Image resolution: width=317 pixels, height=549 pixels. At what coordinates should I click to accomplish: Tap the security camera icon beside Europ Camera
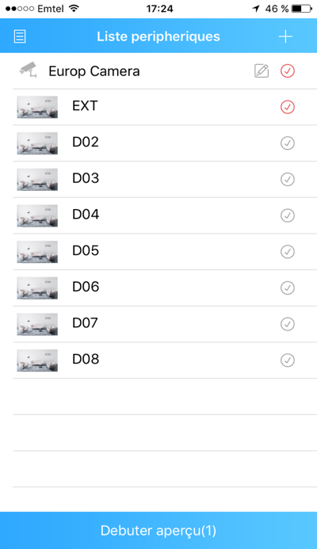(28, 70)
